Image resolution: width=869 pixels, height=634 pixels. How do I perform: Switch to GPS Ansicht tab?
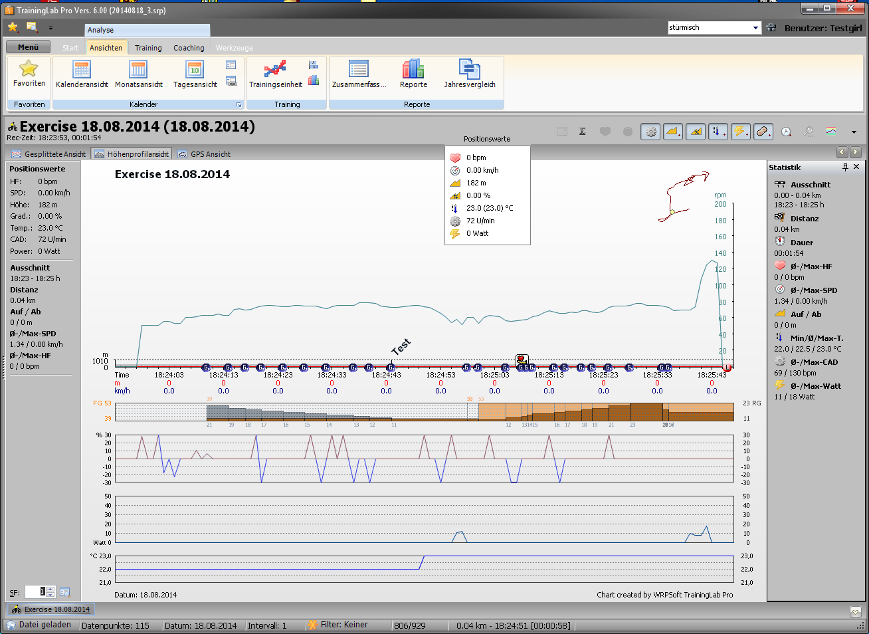(x=205, y=154)
